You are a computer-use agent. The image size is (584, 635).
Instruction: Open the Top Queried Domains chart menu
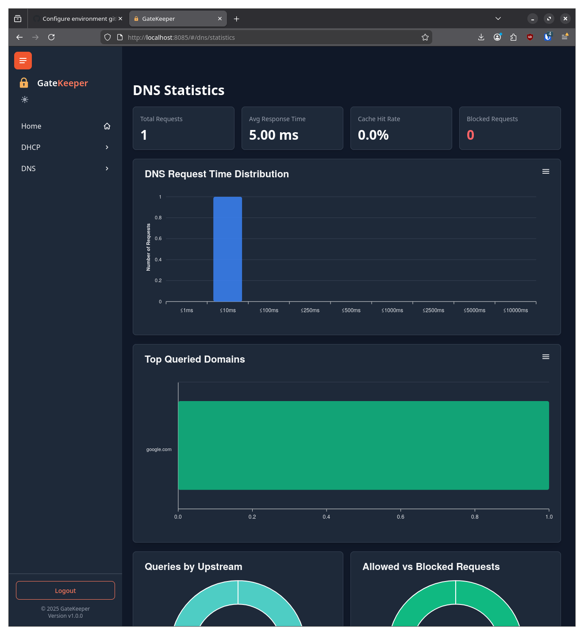[x=546, y=356]
